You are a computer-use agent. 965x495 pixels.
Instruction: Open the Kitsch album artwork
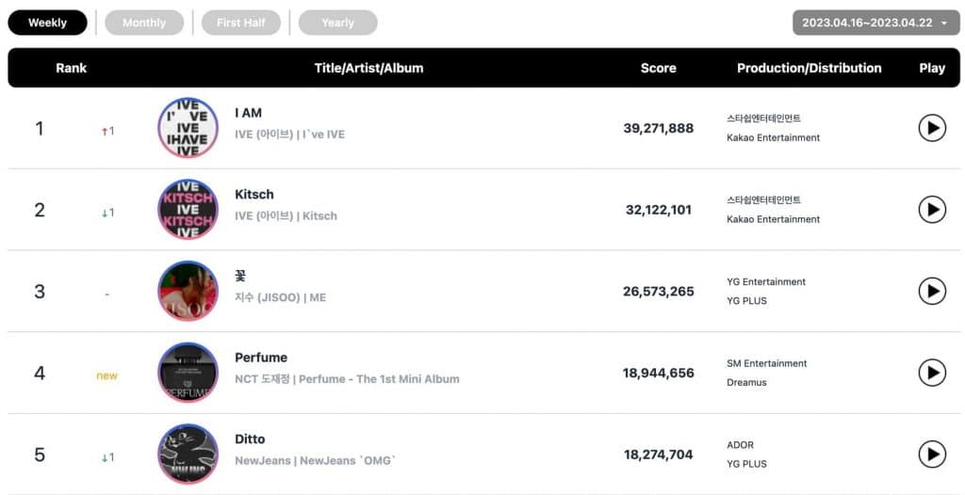(x=188, y=209)
